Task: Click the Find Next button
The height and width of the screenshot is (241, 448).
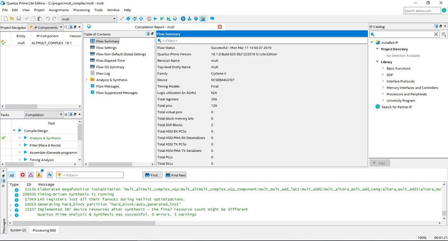Action: [x=176, y=175]
